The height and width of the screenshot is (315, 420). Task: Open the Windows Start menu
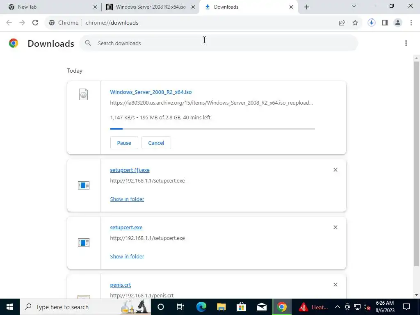point(10,307)
